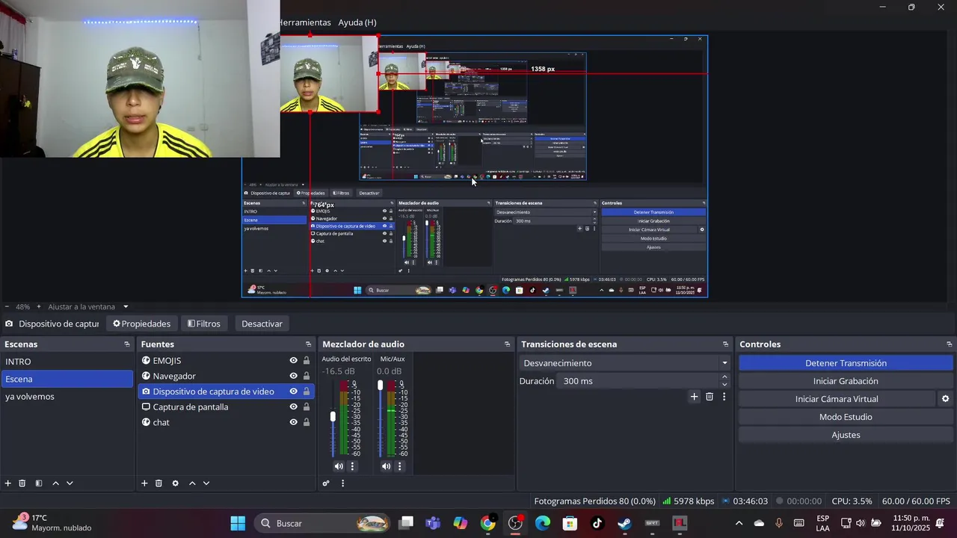Open source properties gear in Fuentes toolbar
This screenshot has height=538, width=957.
pyautogui.click(x=176, y=483)
